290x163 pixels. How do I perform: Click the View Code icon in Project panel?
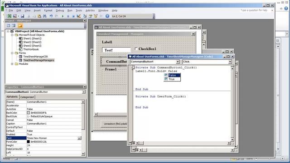9,25
